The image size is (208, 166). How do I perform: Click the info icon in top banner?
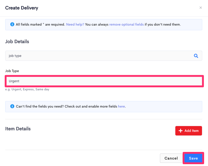[x=12, y=24]
